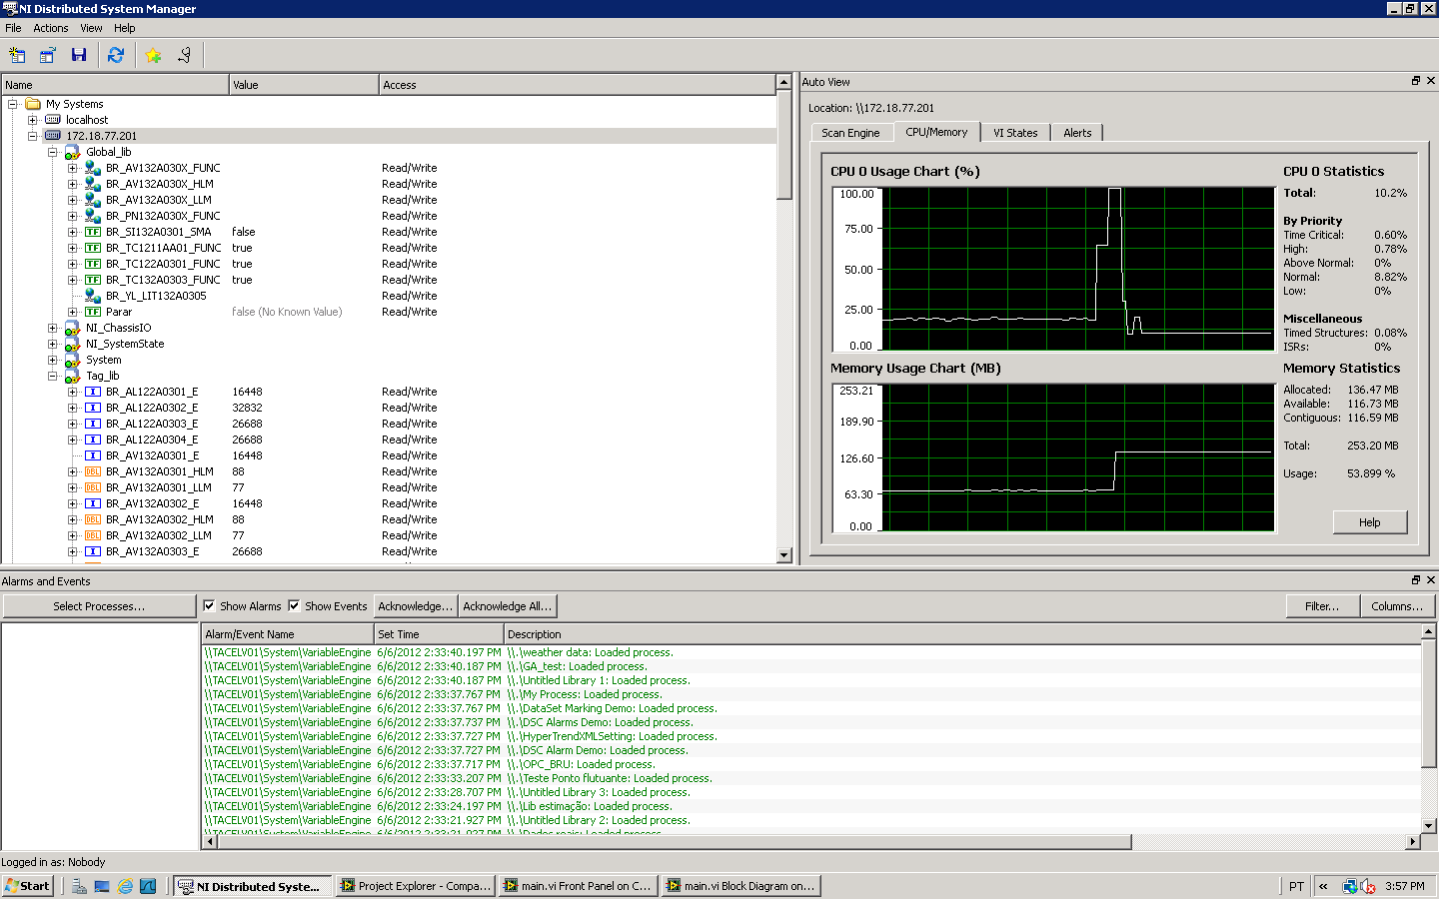Click the NI MAX quick launch icon
Screen dimensions: 1439x899
pyautogui.click(x=148, y=886)
